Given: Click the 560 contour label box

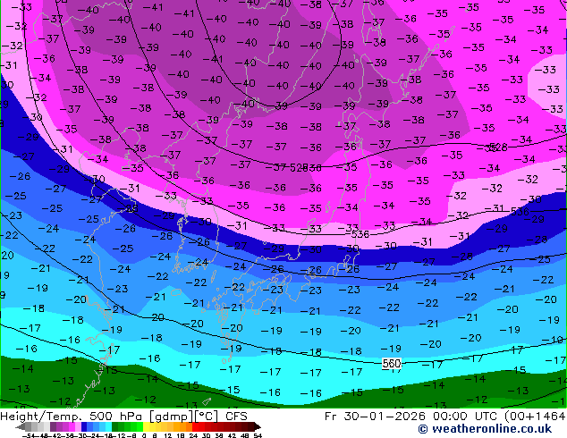Looking at the screenshot, I should [x=391, y=363].
